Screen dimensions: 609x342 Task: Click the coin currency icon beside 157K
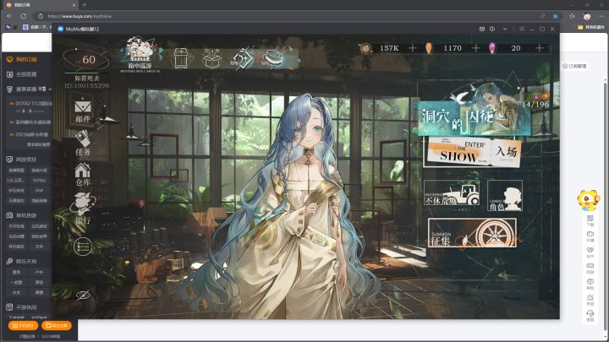pos(365,48)
